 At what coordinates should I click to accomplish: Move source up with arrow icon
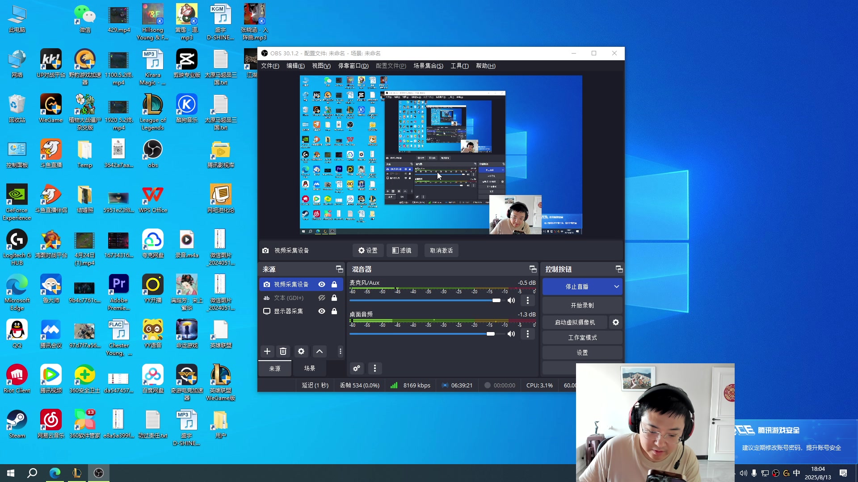320,352
